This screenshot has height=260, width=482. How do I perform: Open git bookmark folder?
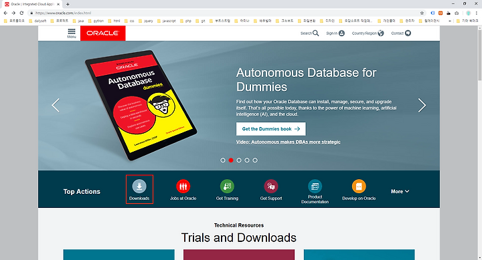click(200, 21)
